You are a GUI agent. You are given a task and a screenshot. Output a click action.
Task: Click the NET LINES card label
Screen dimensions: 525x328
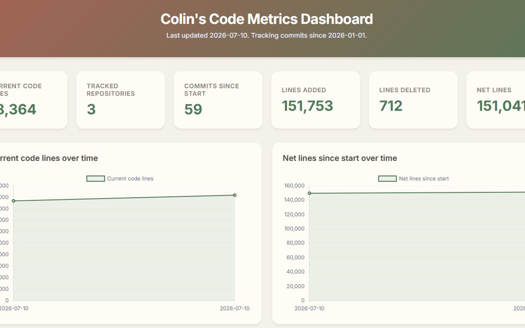pos(494,90)
